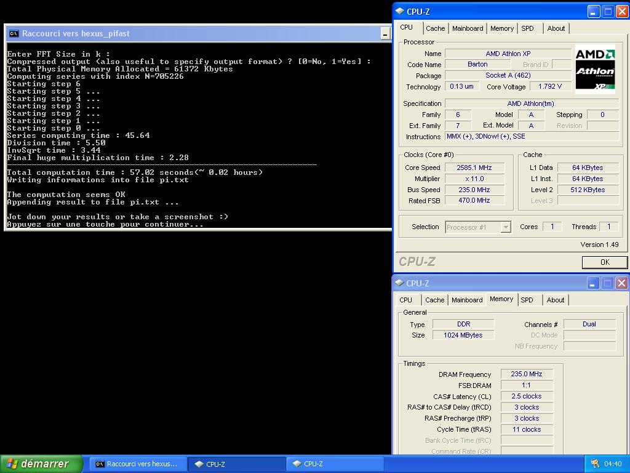
Task: Click the Specification field AMD Athlon(tm)
Action: coord(532,103)
